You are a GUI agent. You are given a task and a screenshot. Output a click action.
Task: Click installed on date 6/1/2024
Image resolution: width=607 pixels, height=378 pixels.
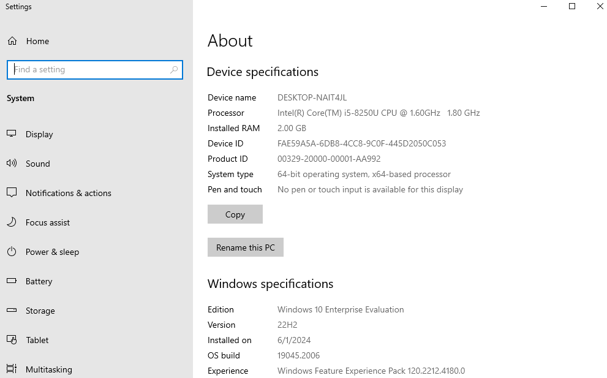pos(294,340)
